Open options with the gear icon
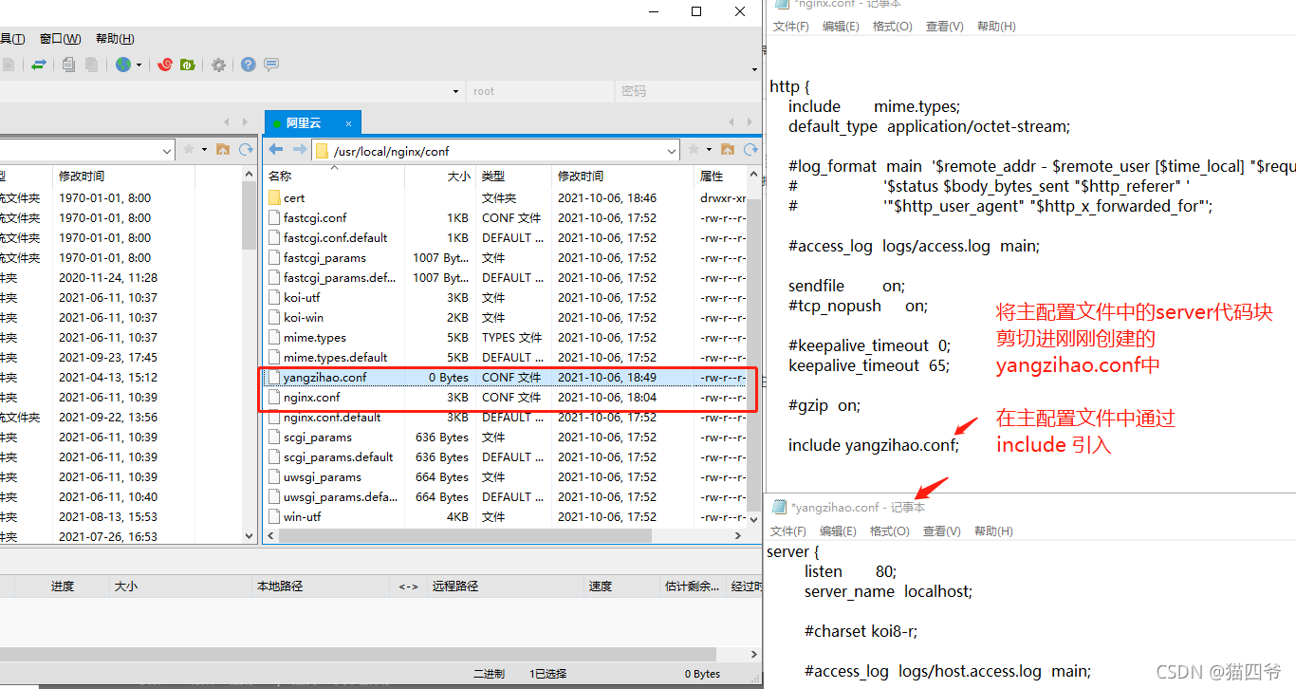Viewport: 1296px width, 689px height. 218,65
